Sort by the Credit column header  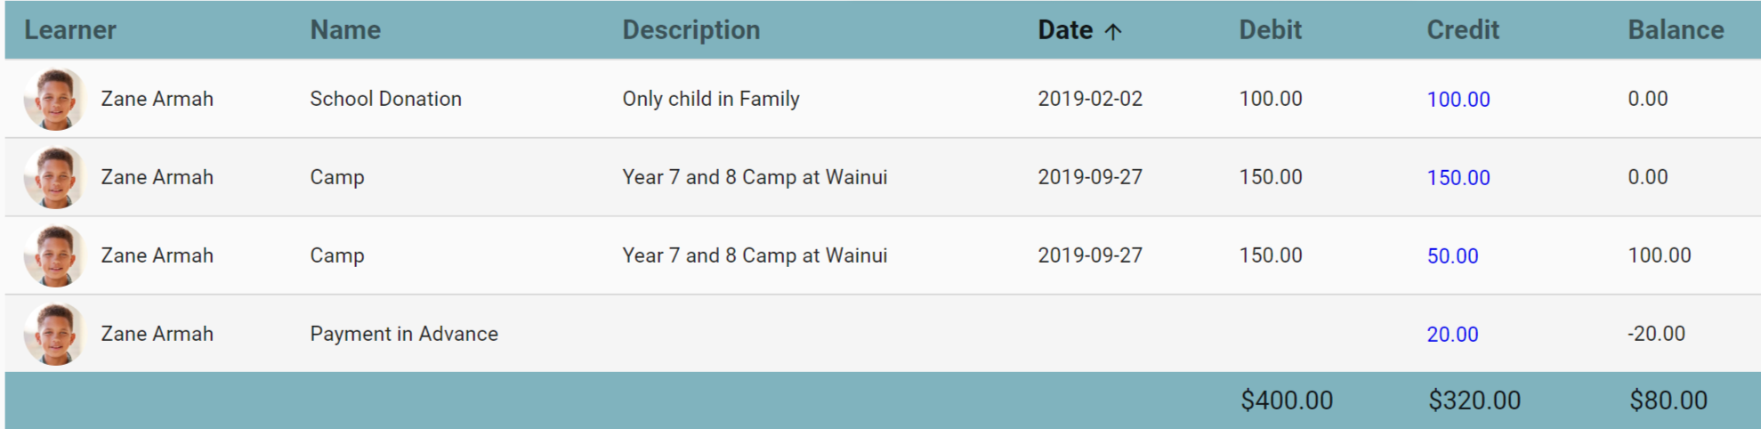[x=1462, y=30]
